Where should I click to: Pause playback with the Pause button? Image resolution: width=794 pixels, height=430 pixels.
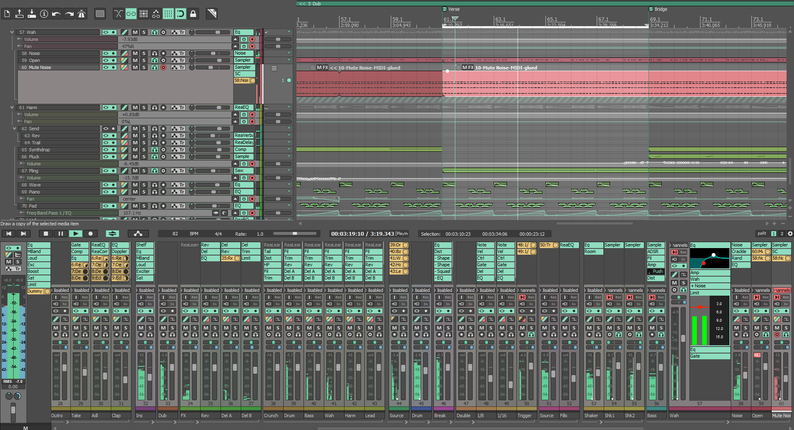(61, 234)
